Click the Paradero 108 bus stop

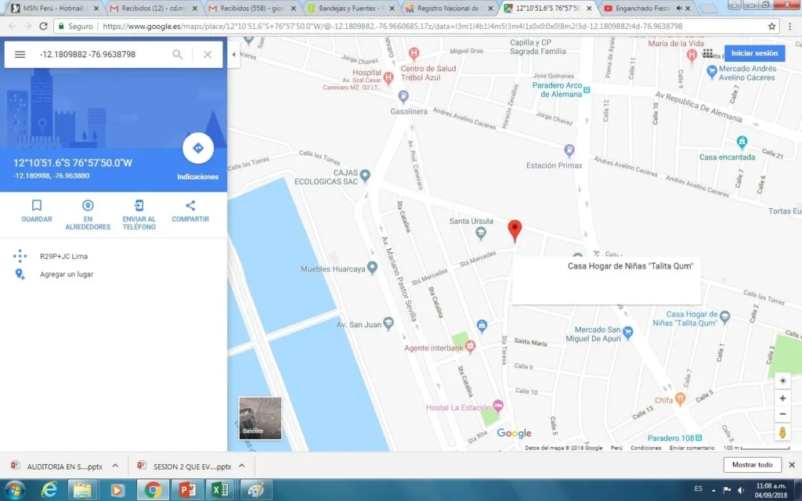(699, 438)
